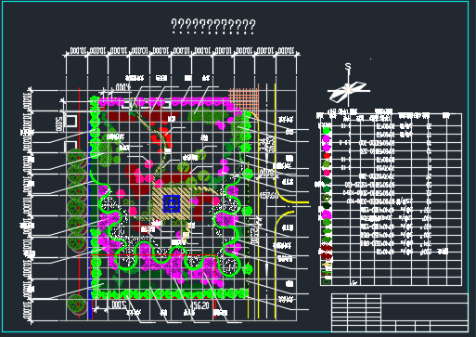Click the title block table at bottom right
476x337 pixels.
[x=400, y=313]
